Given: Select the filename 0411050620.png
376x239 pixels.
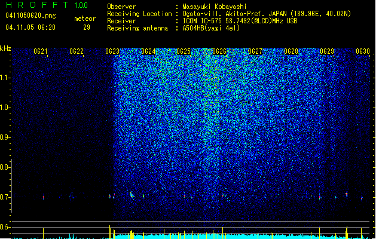Looking at the screenshot, I should point(30,16).
